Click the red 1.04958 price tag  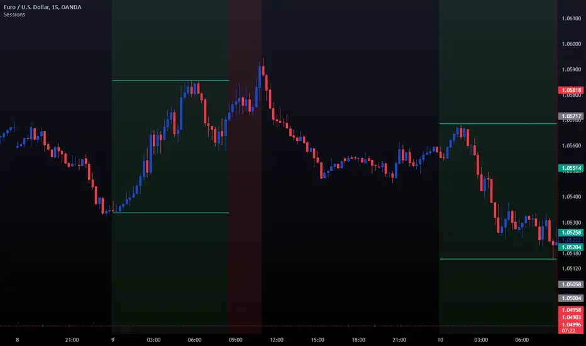571,310
